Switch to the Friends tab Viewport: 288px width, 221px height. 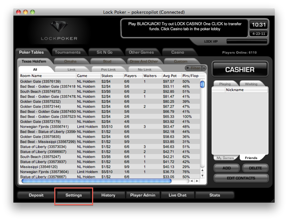251,158
